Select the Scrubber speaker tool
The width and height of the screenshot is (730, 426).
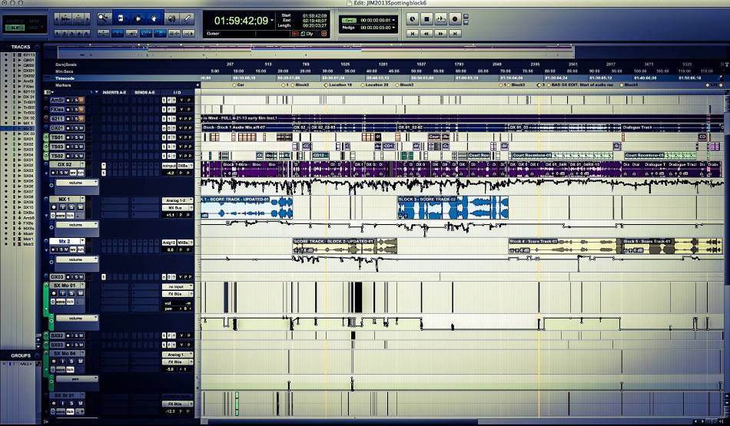tap(173, 17)
